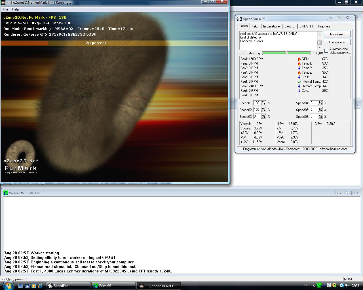Switch to the Exotisch tab
This screenshot has width=363, height=290.
coord(290,26)
